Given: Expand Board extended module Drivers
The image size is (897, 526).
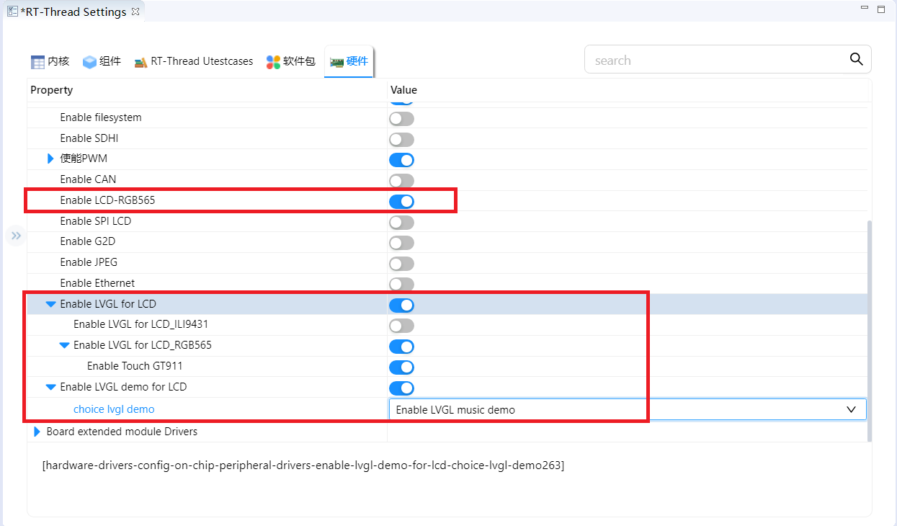Looking at the screenshot, I should [37, 432].
